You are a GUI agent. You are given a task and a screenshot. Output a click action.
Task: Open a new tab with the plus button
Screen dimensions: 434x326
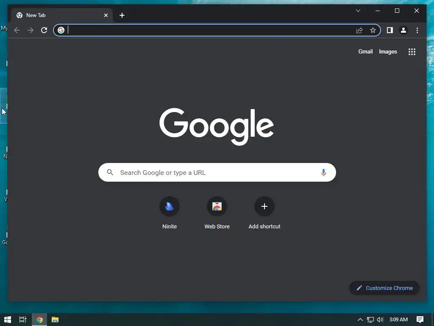[x=122, y=16]
